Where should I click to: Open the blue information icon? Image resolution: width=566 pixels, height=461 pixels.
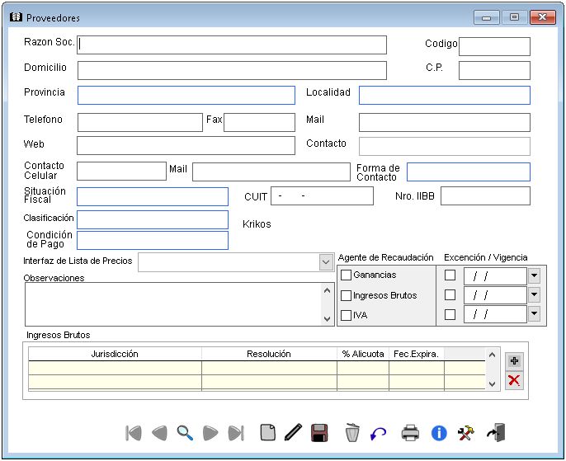(439, 432)
